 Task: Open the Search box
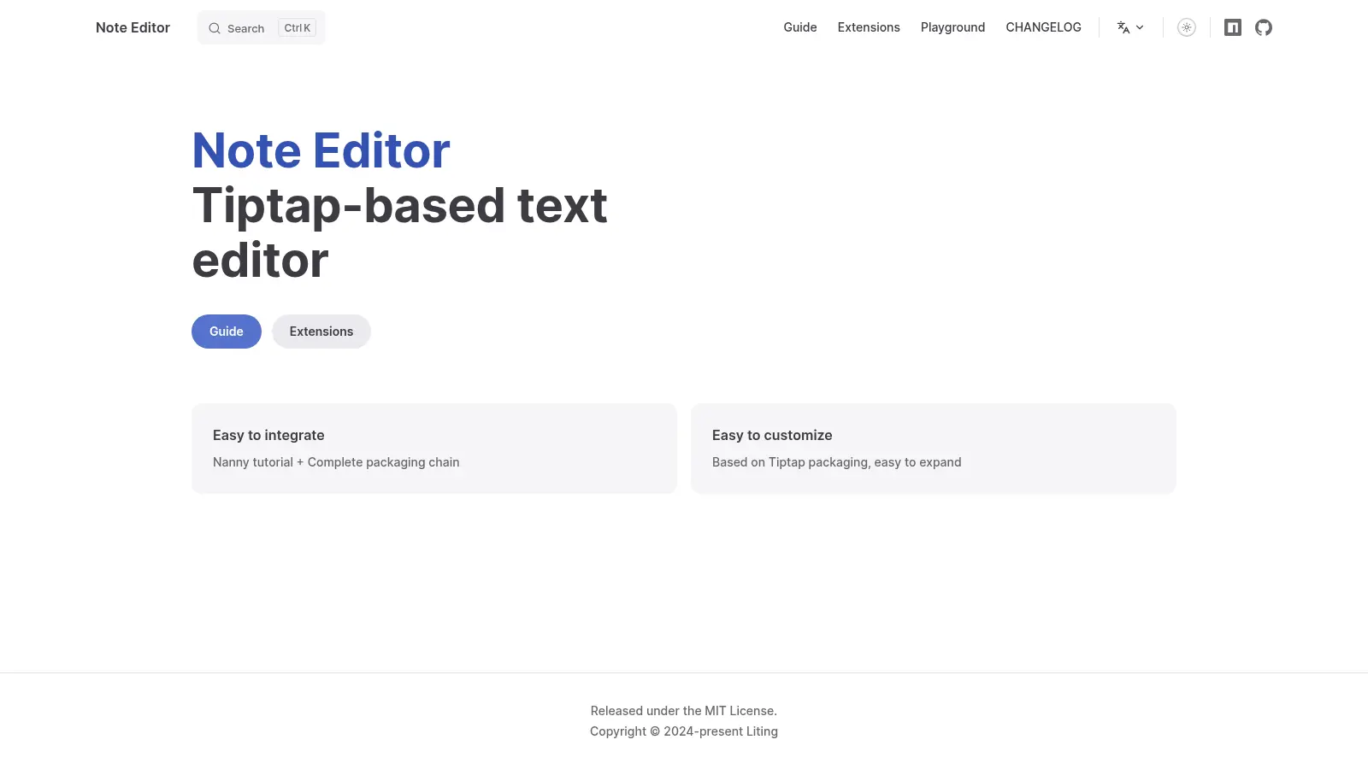pos(261,27)
